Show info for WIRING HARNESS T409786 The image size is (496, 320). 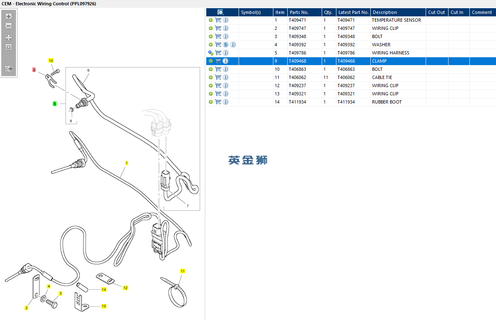(225, 53)
